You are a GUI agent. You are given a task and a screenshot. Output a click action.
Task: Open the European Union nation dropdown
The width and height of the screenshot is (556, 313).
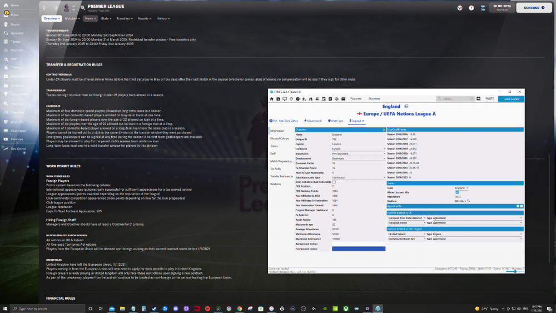[406, 223]
